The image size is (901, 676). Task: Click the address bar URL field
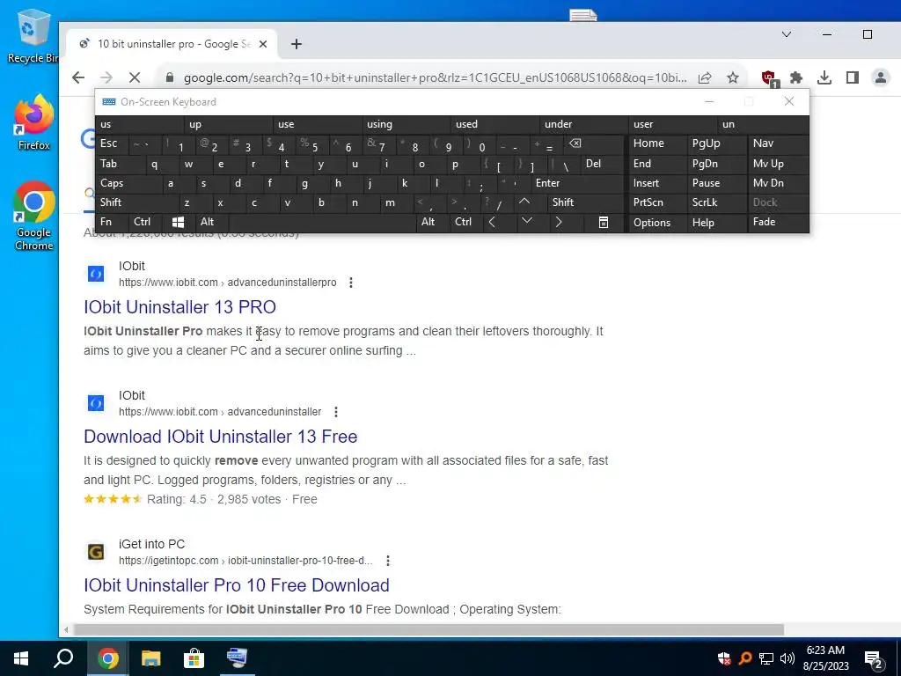pyautogui.click(x=435, y=77)
